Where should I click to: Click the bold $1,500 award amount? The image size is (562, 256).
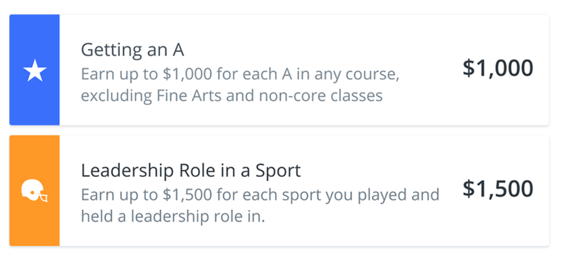pyautogui.click(x=498, y=189)
